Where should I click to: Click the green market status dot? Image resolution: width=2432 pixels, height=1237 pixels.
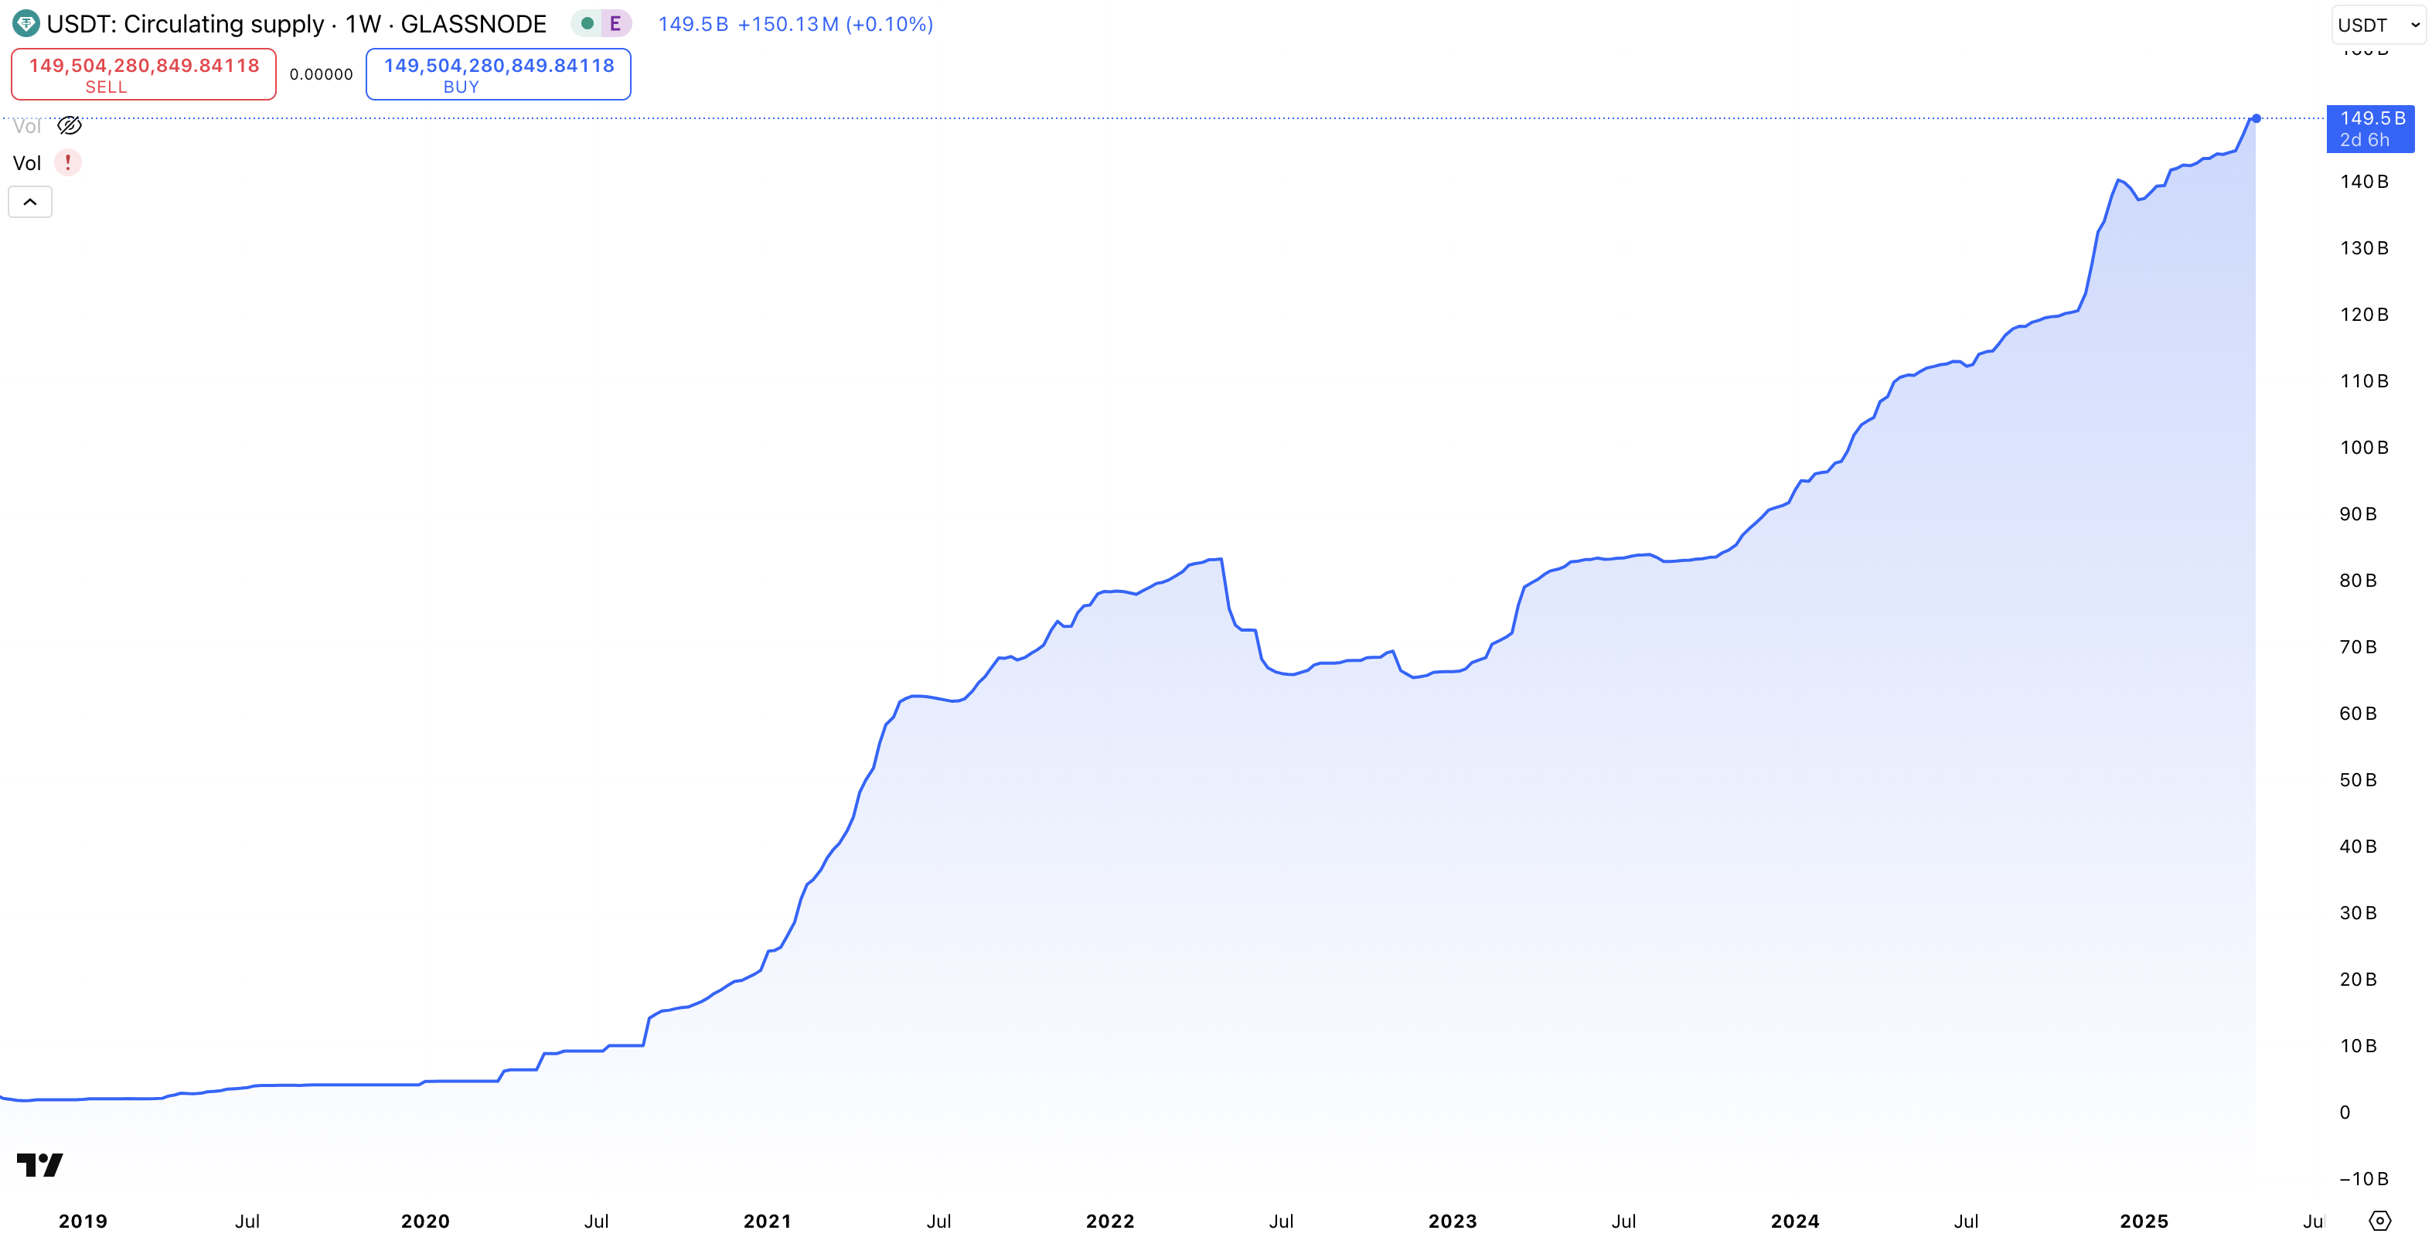(x=588, y=24)
